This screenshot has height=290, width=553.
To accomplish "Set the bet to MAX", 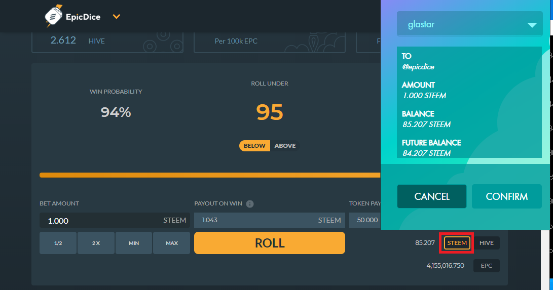I will [172, 243].
